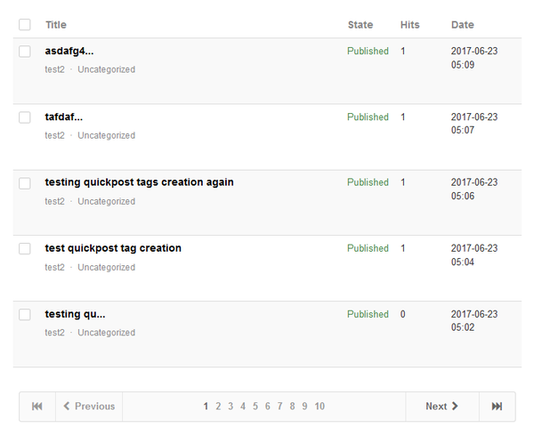This screenshot has height=427, width=534.
Task: Check the testing qu... post checkbox
Action: [25, 315]
